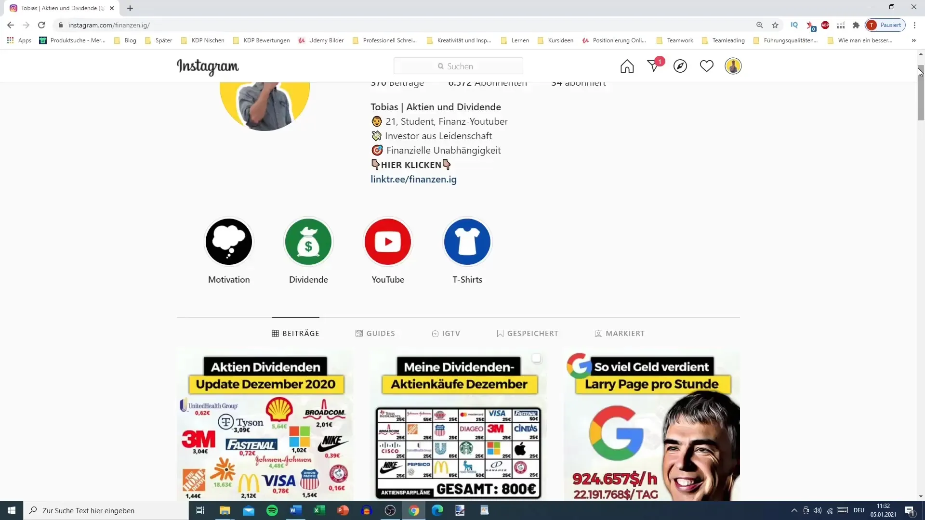
Task: Bookmark this page with star icon
Action: 775,25
